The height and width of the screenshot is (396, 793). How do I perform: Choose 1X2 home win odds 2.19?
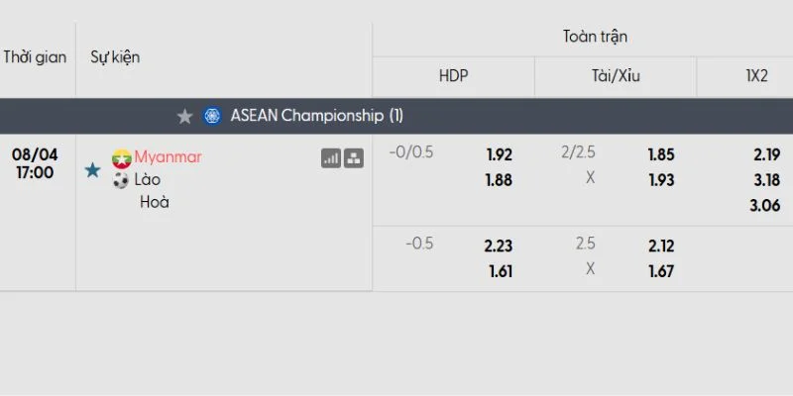[x=766, y=155]
